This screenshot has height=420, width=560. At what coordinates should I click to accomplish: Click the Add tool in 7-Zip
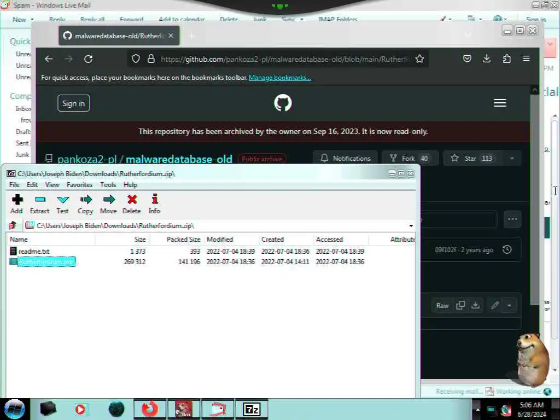(x=16, y=204)
